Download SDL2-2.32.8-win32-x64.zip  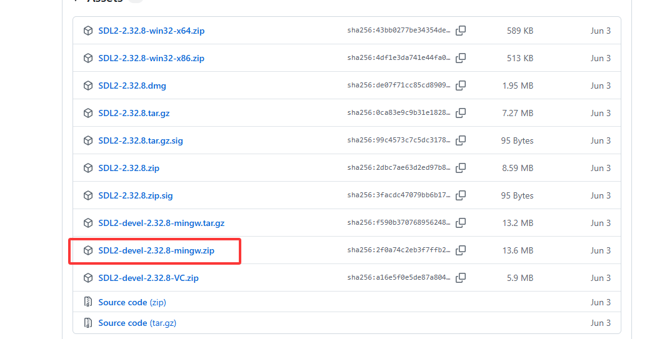click(151, 31)
